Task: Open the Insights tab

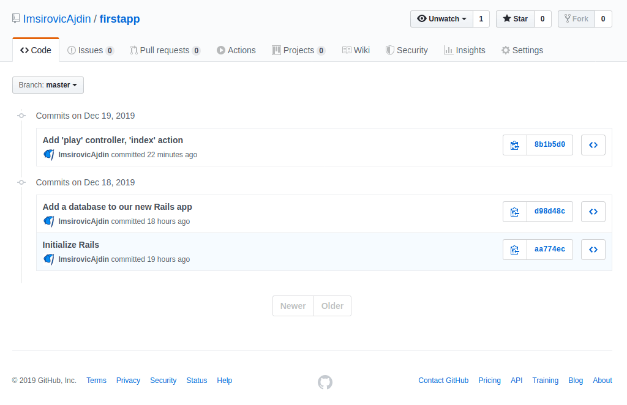Action: 464,50
